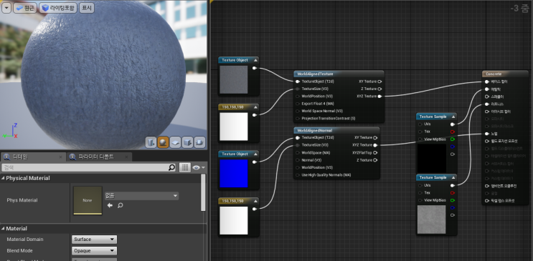Click the details panel vertical scrollbar
This screenshot has height=261, width=533.
click(x=203, y=192)
